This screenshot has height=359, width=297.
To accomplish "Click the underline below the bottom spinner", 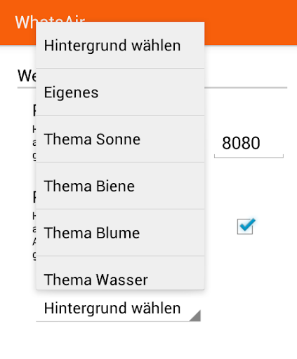I will [x=118, y=321].
